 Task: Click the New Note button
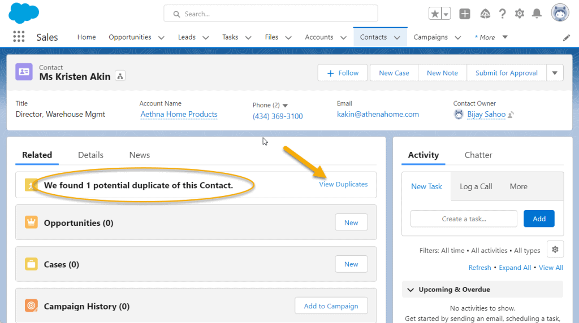click(x=442, y=73)
